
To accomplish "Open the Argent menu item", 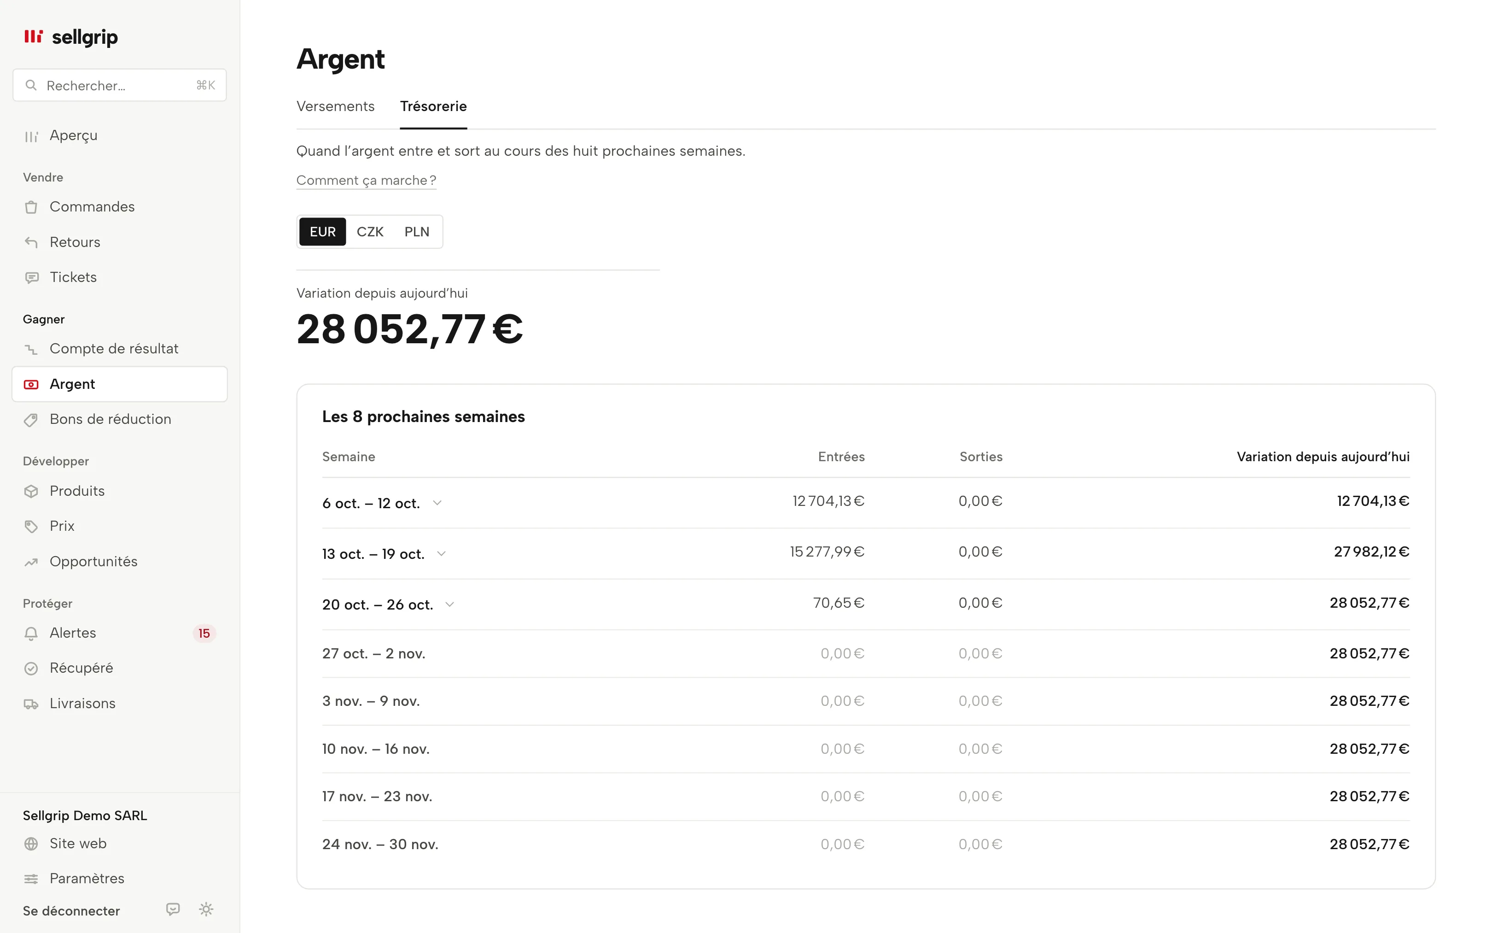I will point(120,384).
